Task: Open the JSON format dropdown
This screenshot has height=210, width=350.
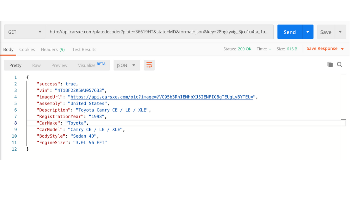Action: coord(127,65)
